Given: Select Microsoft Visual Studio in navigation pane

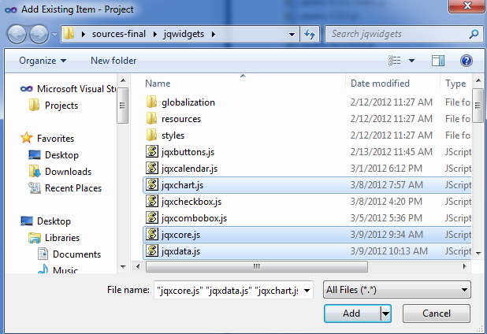Looking at the screenshot, I should [69, 89].
